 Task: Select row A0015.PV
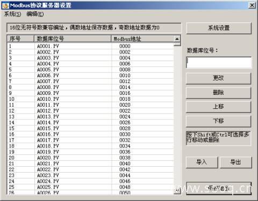click(x=90, y=129)
